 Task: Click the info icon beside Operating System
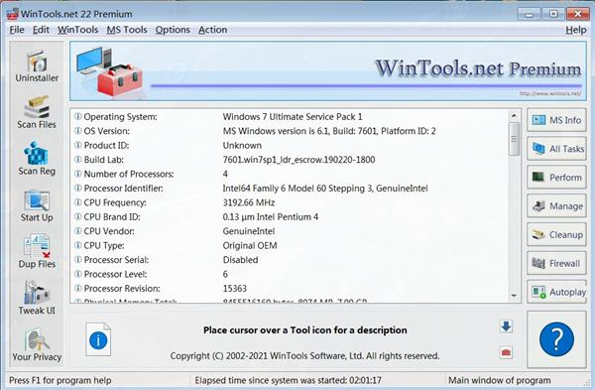[77, 116]
